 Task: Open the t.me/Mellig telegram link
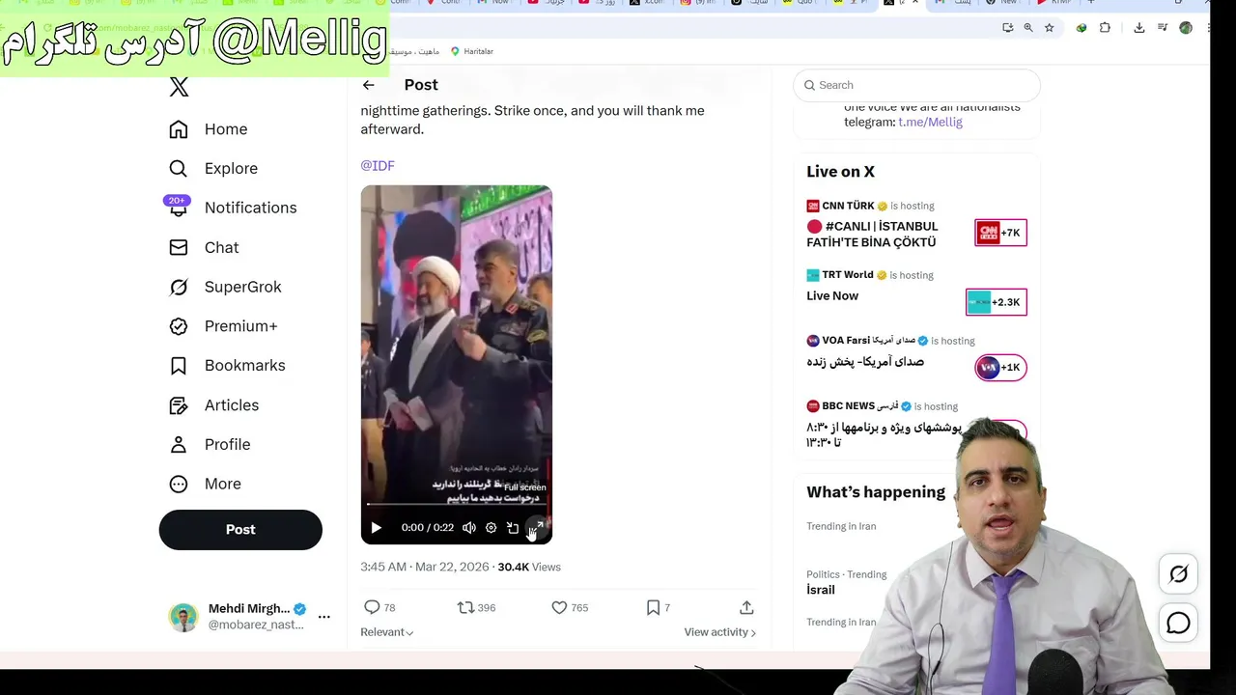pyautogui.click(x=930, y=122)
